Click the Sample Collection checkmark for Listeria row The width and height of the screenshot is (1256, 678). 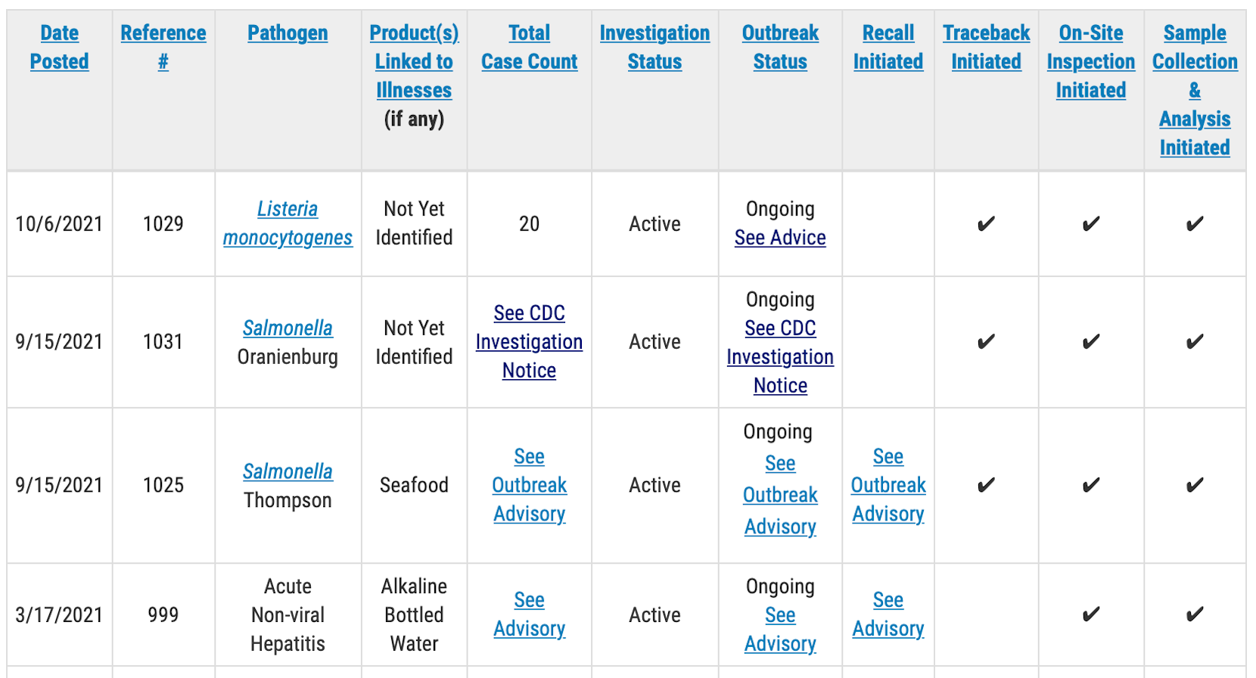[1195, 224]
